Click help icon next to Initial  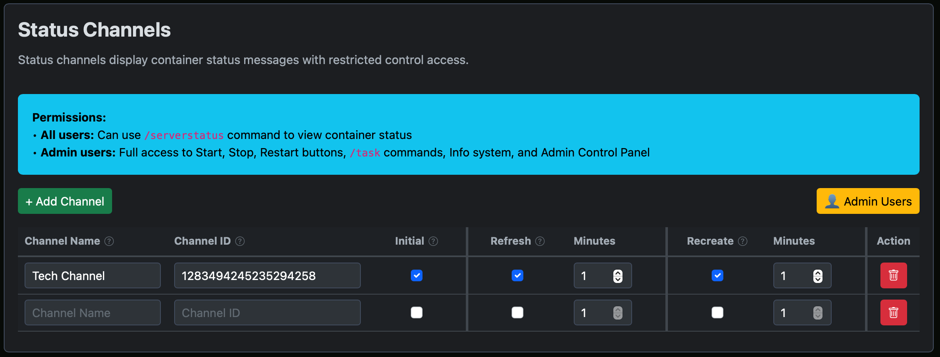[x=433, y=241]
